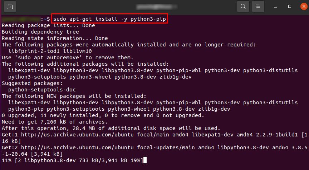Maximize the terminal window
309x170 pixels.
click(x=289, y=6)
